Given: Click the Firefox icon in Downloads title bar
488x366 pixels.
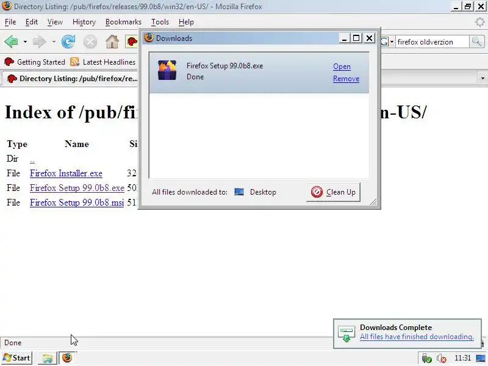Looking at the screenshot, I should pos(149,38).
